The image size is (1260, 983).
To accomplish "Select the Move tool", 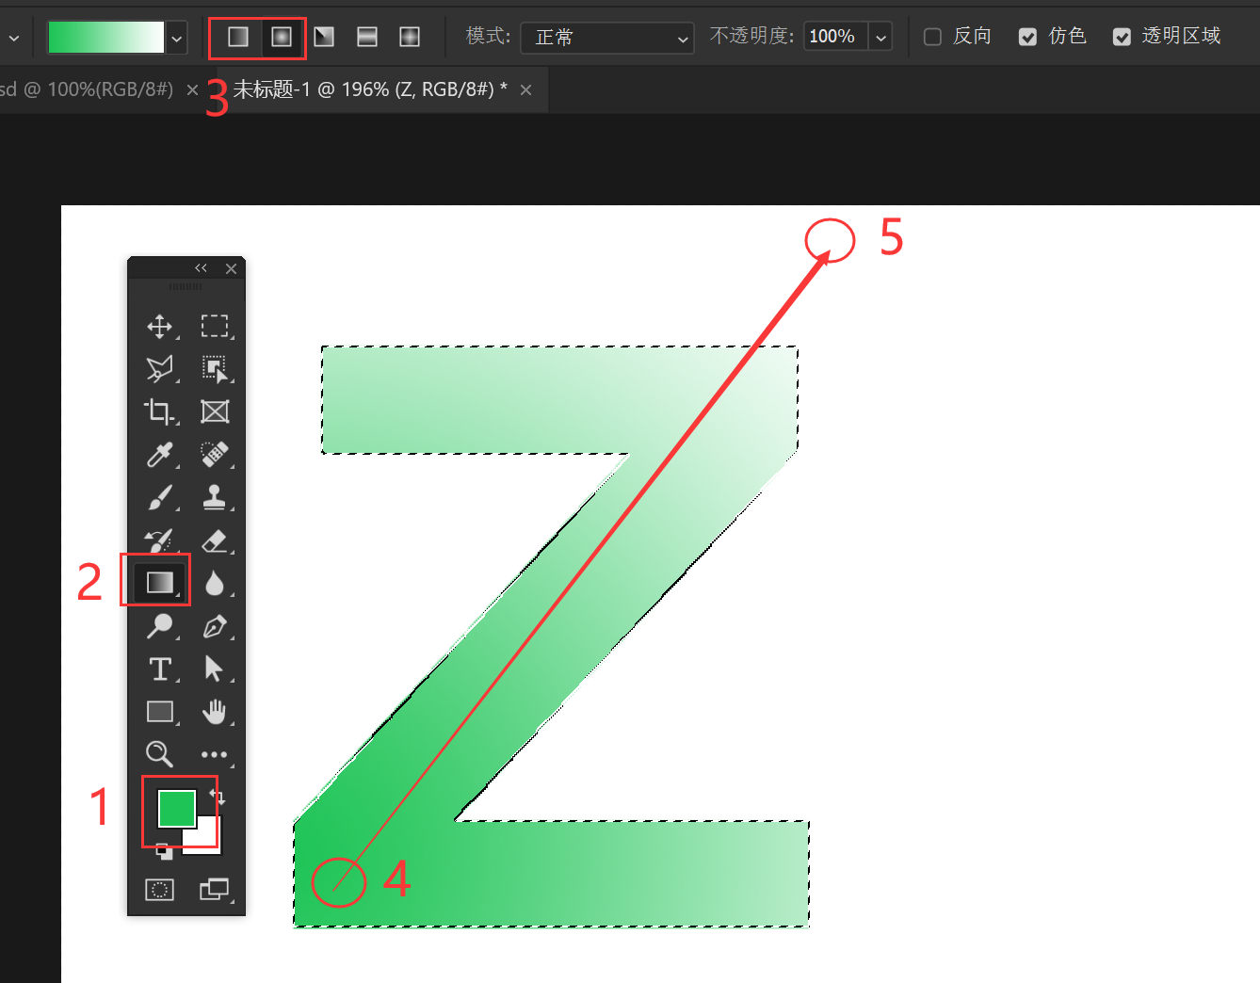I will click(x=160, y=327).
